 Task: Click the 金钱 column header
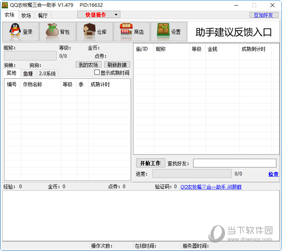tap(222, 49)
